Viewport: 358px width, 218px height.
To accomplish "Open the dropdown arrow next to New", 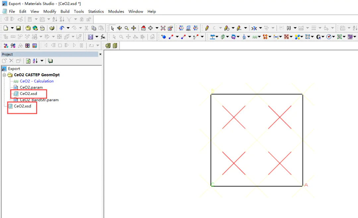I will (x=12, y=28).
